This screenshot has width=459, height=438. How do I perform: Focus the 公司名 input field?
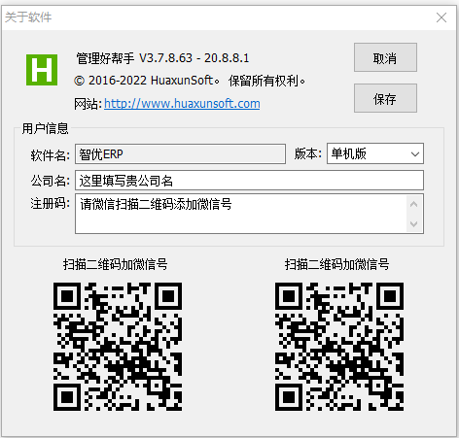click(249, 181)
